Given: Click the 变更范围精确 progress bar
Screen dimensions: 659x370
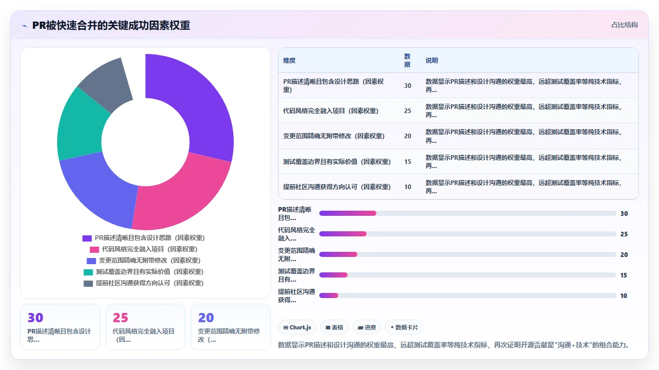Looking at the screenshot, I should pyautogui.click(x=467, y=254).
